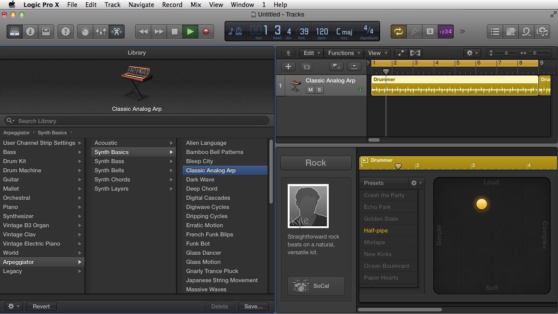The height and width of the screenshot is (314, 558).
Task: Open the Tracks area gear settings menu
Action: [x=472, y=53]
